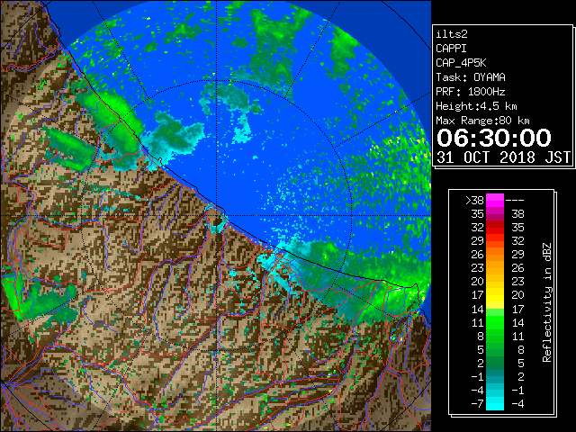576x432 pixels.
Task: Click the vertical "Reflectivity in dBZ" label
Action: pyautogui.click(x=547, y=302)
